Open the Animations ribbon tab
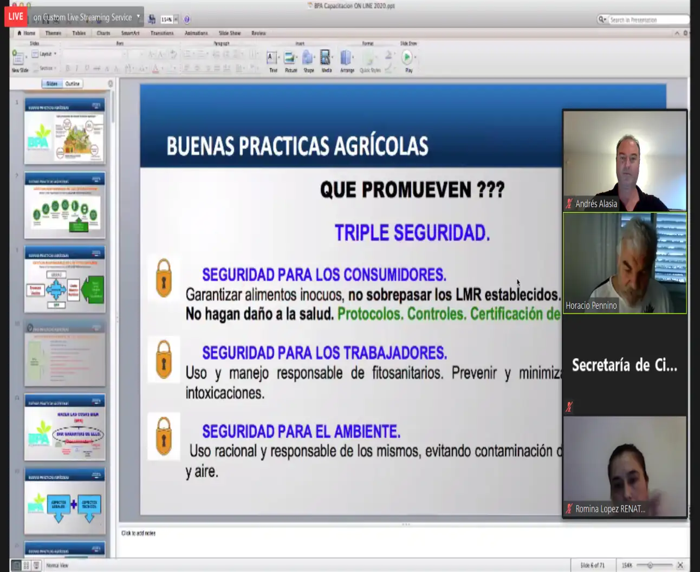Image resolution: width=700 pixels, height=572 pixels. coord(196,33)
